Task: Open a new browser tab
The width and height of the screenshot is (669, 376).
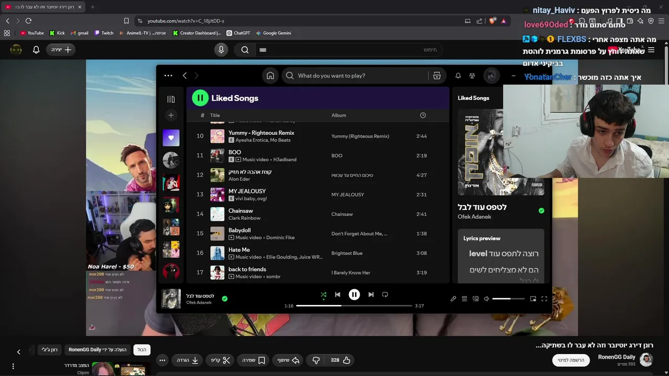Action: (x=93, y=7)
